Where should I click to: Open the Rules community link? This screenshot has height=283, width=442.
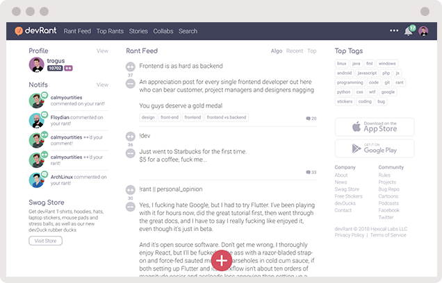click(384, 175)
